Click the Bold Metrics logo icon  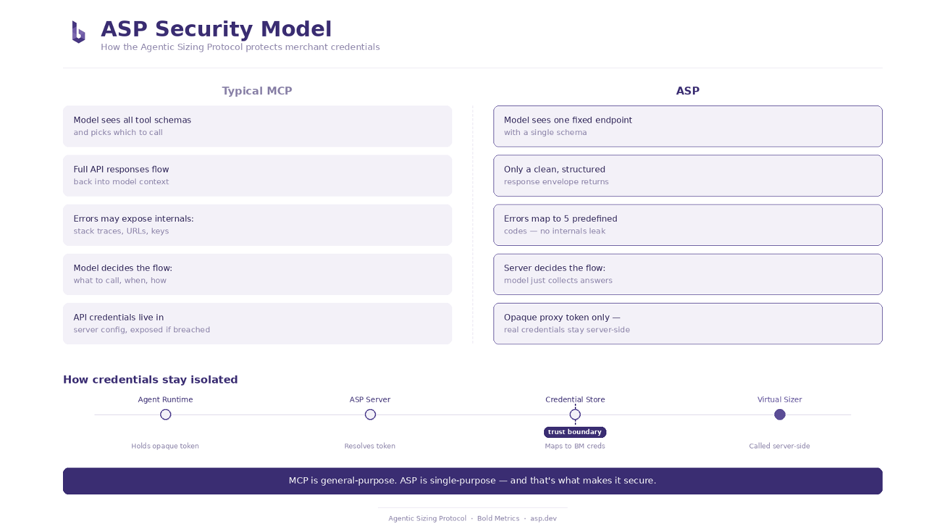79,32
